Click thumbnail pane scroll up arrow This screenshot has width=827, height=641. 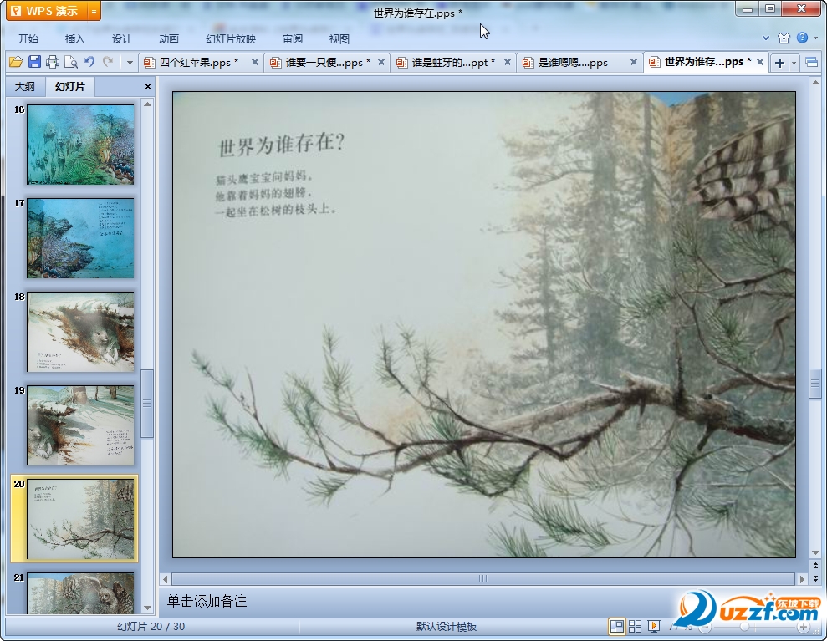(148, 104)
